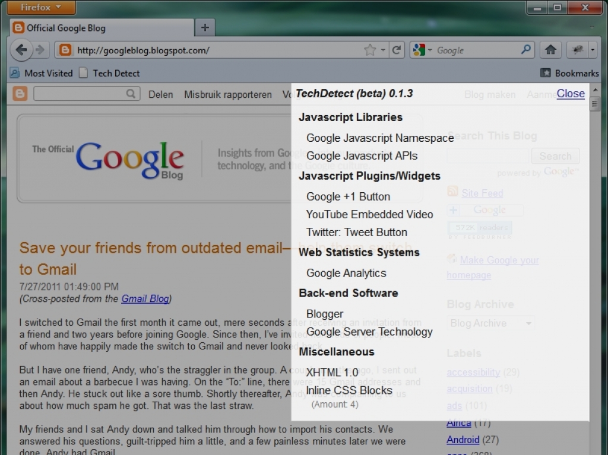Click the Add to Google plus button
This screenshot has width=608, height=455.
pos(453,210)
